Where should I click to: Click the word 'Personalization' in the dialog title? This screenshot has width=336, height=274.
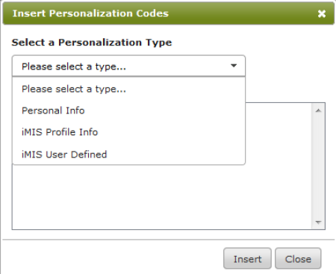tap(91, 13)
